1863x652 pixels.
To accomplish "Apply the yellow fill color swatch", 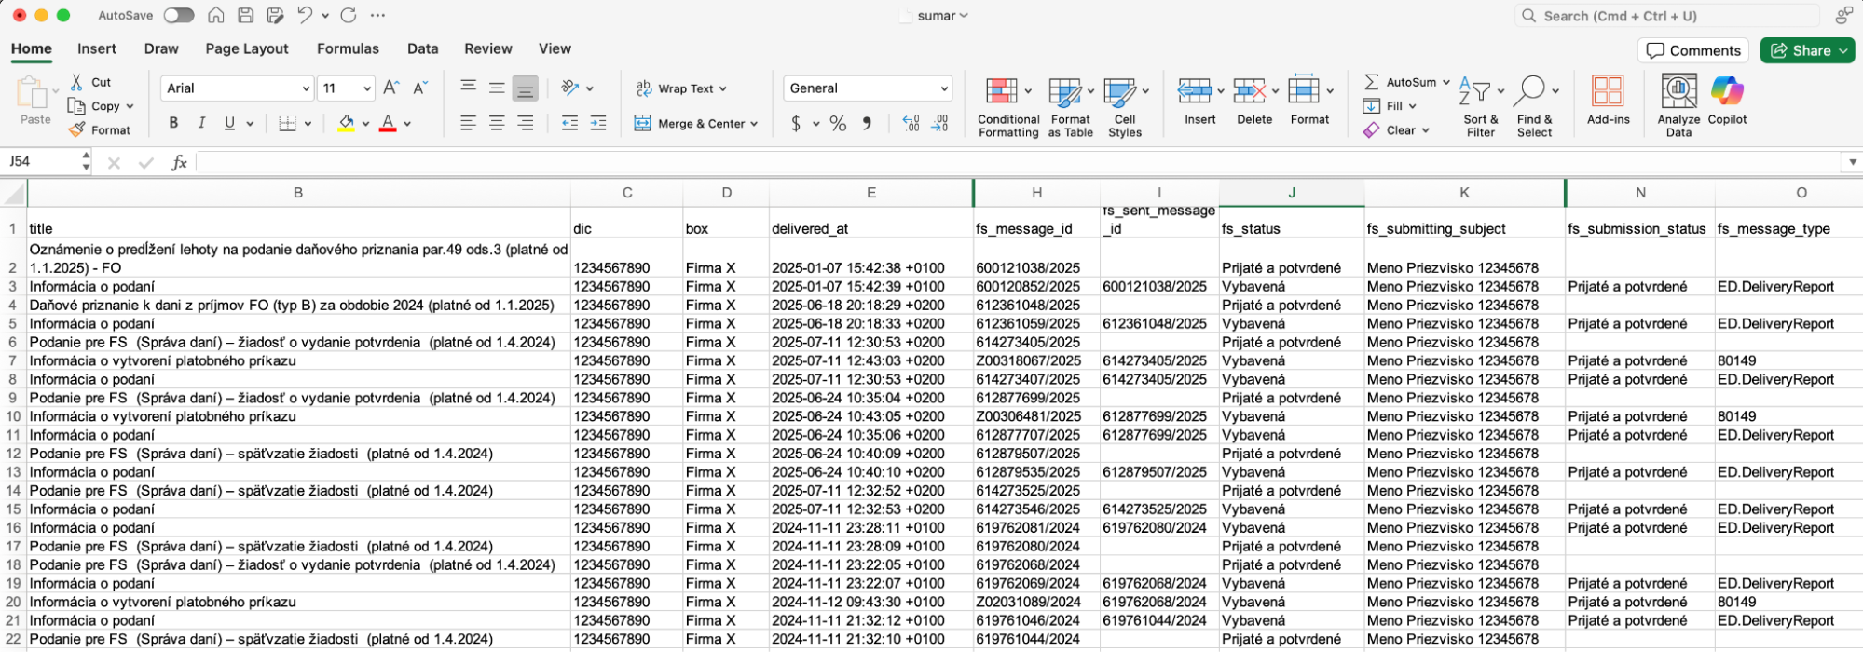I will (x=346, y=123).
